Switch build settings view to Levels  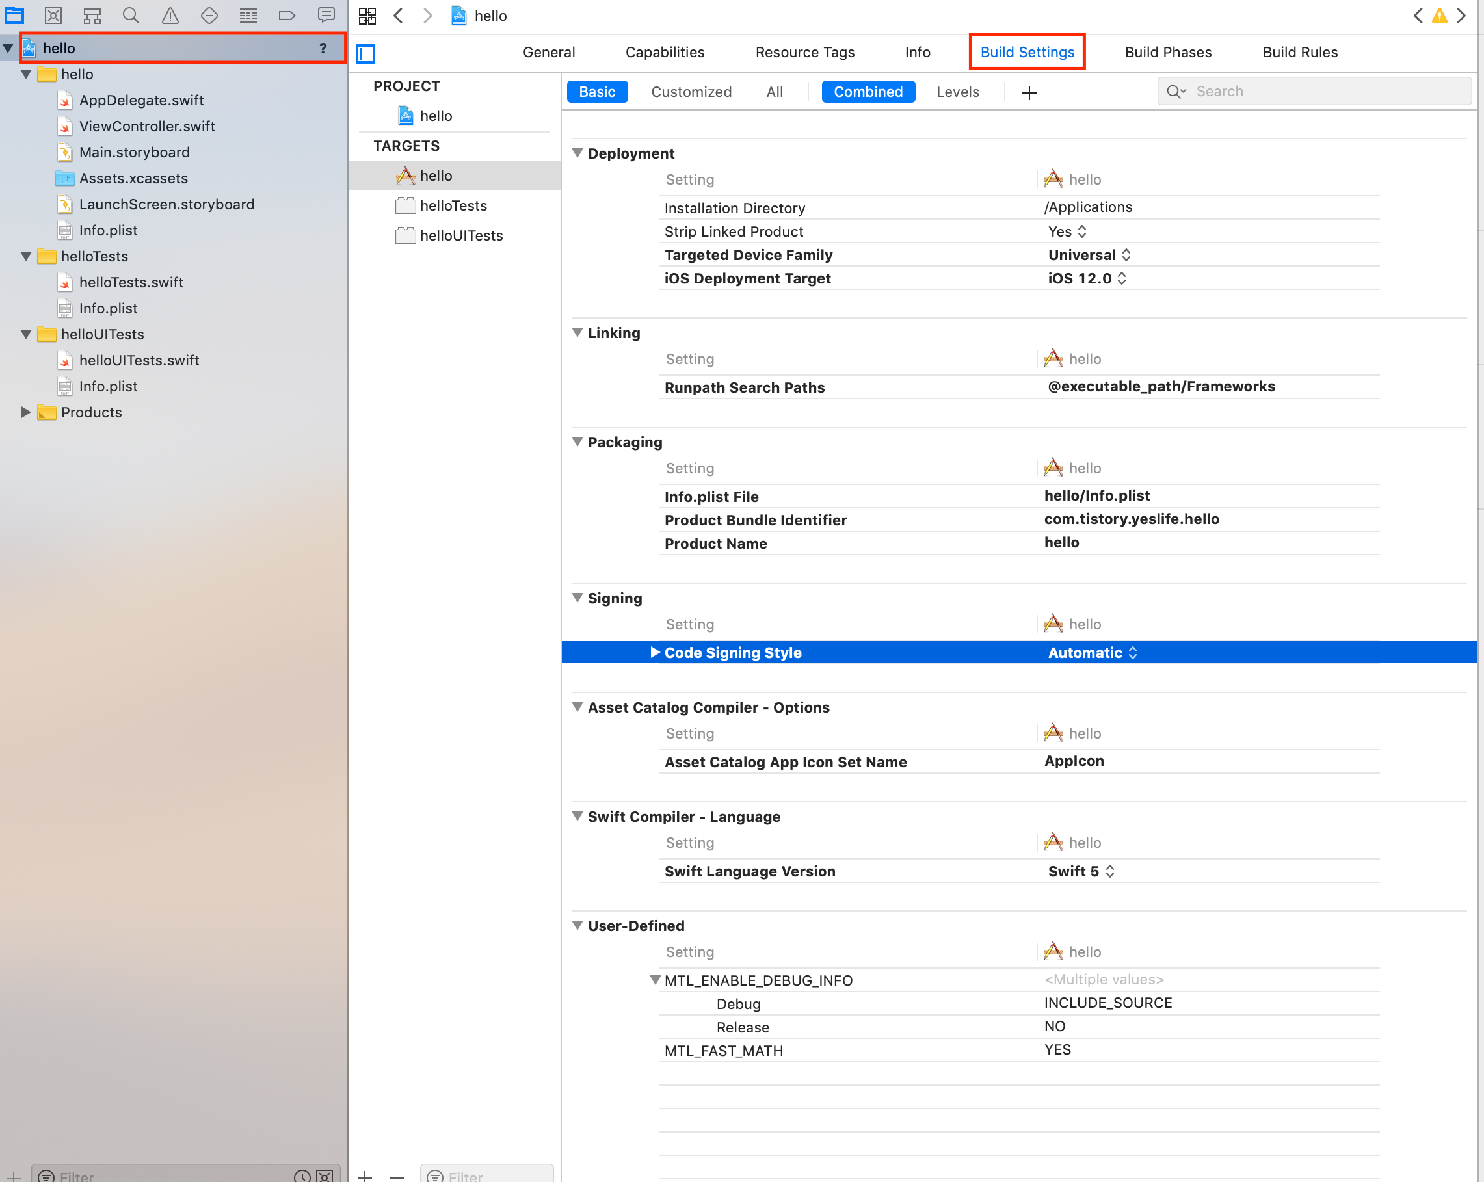point(957,92)
